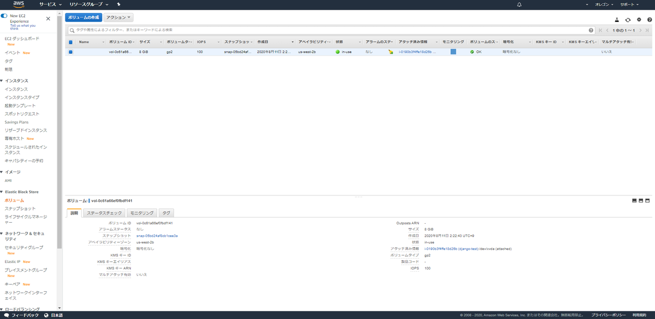Open the オレゴン region dropdown
This screenshot has height=319, width=655.
click(x=603, y=4)
